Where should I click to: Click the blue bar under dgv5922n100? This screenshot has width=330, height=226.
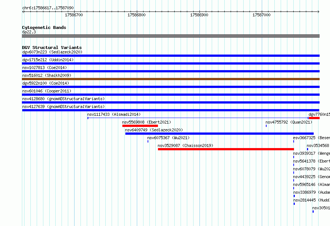(x=171, y=87)
